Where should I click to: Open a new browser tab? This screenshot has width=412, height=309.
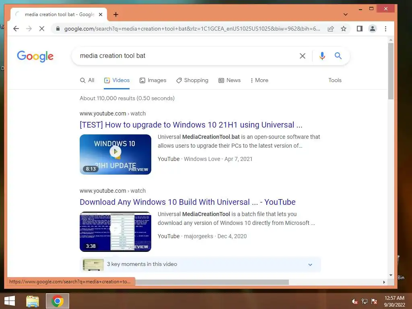(116, 14)
